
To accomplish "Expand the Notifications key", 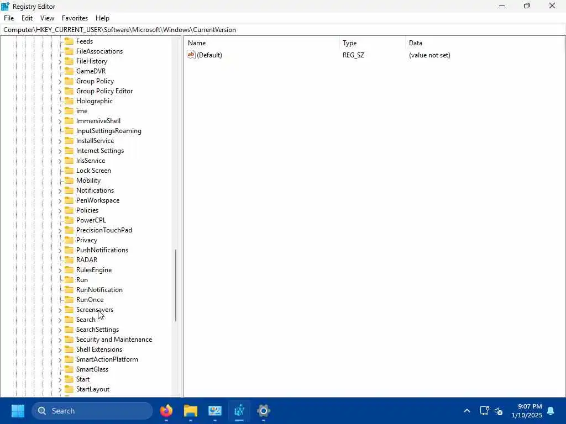I will pos(60,190).
